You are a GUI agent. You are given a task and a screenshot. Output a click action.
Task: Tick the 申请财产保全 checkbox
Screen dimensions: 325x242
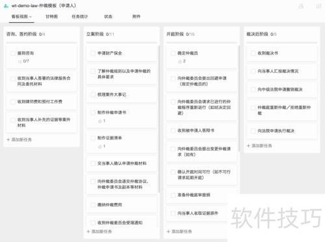click(x=93, y=53)
